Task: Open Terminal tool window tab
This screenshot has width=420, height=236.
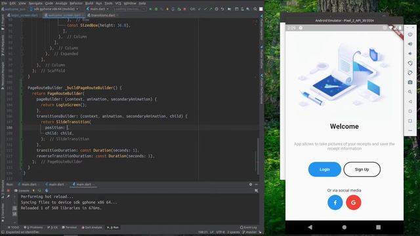Action: (x=70, y=227)
